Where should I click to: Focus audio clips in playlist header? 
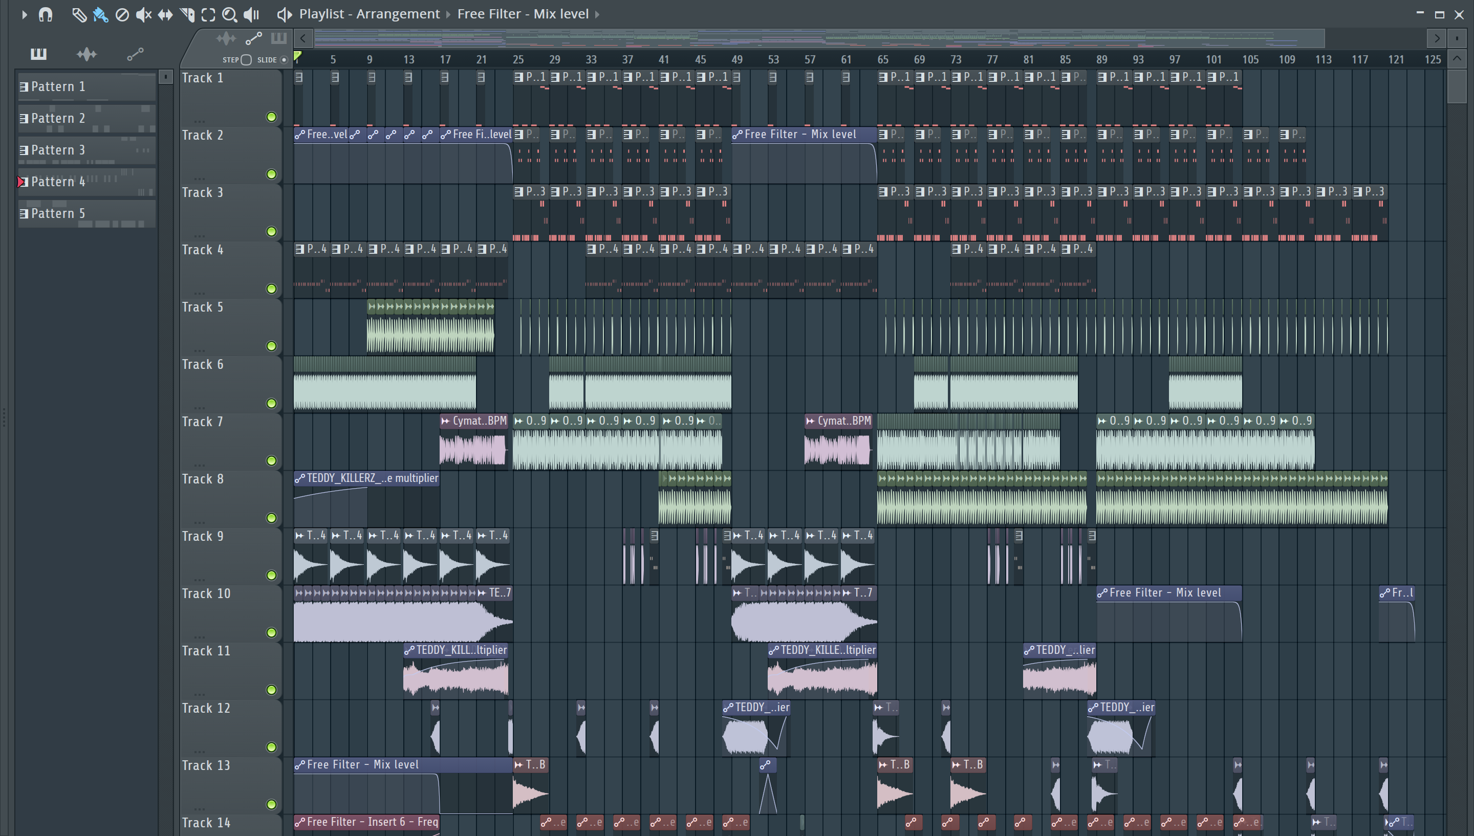[226, 38]
